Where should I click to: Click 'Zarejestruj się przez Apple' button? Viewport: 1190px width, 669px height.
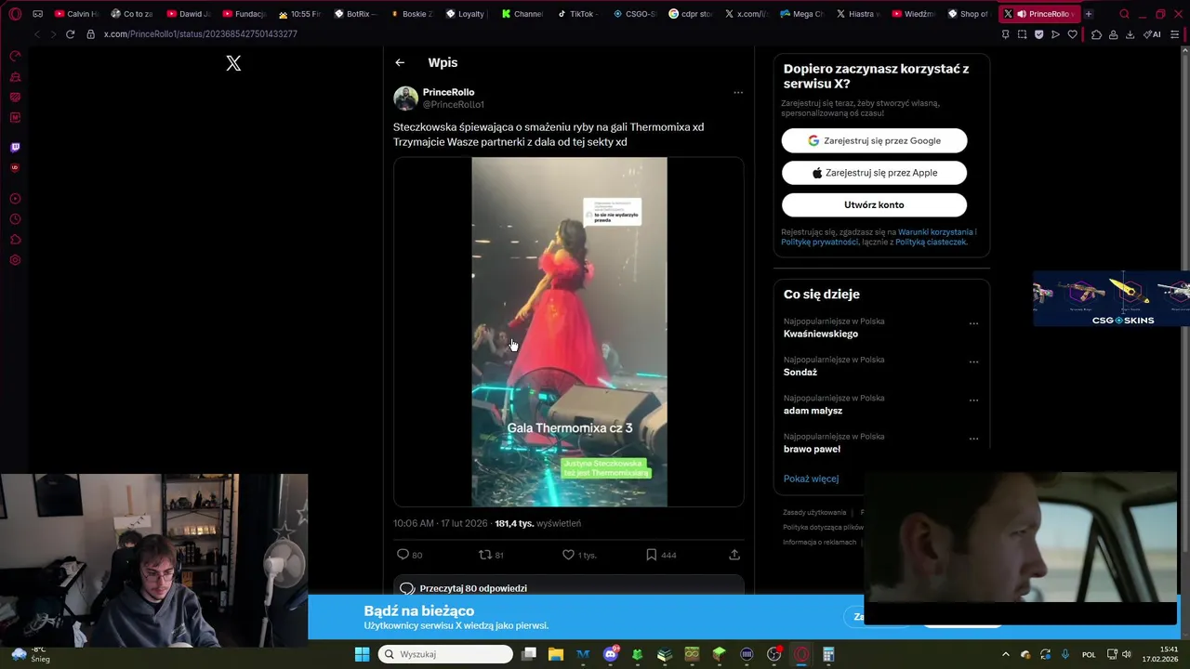[x=874, y=173]
